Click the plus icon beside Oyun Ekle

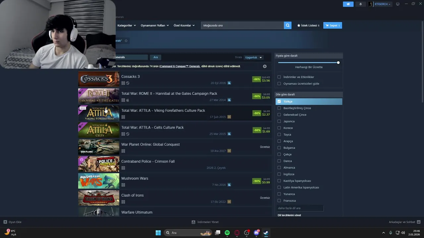5,222
